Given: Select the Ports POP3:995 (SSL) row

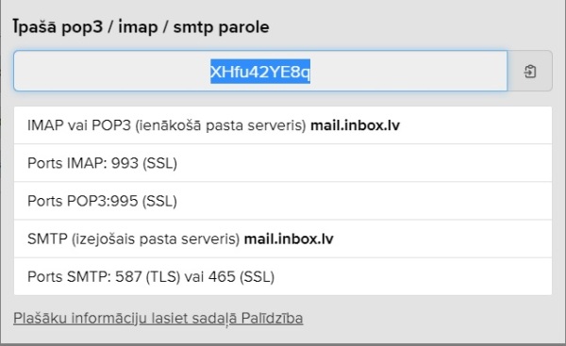Looking at the screenshot, I should [283, 201].
